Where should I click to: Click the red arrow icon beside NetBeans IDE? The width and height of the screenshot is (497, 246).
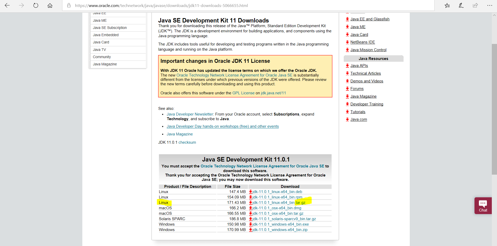pyautogui.click(x=347, y=42)
